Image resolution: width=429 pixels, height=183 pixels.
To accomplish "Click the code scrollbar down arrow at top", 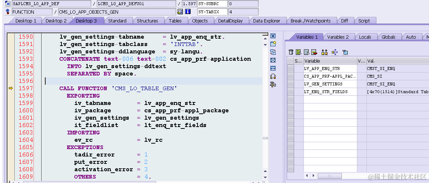I will [x=265, y=45].
